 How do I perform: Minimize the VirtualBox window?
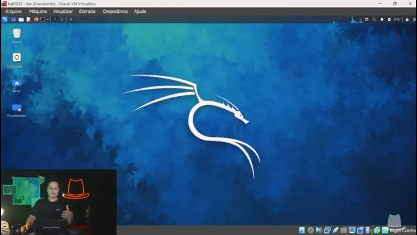(380, 4)
